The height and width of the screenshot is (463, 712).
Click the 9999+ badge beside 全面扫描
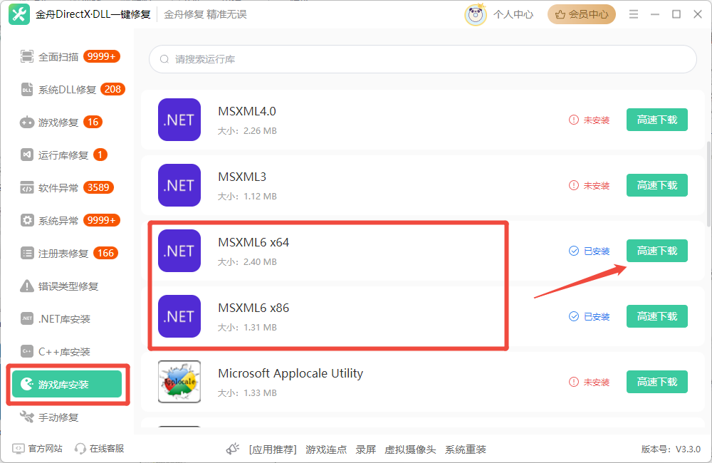102,56
